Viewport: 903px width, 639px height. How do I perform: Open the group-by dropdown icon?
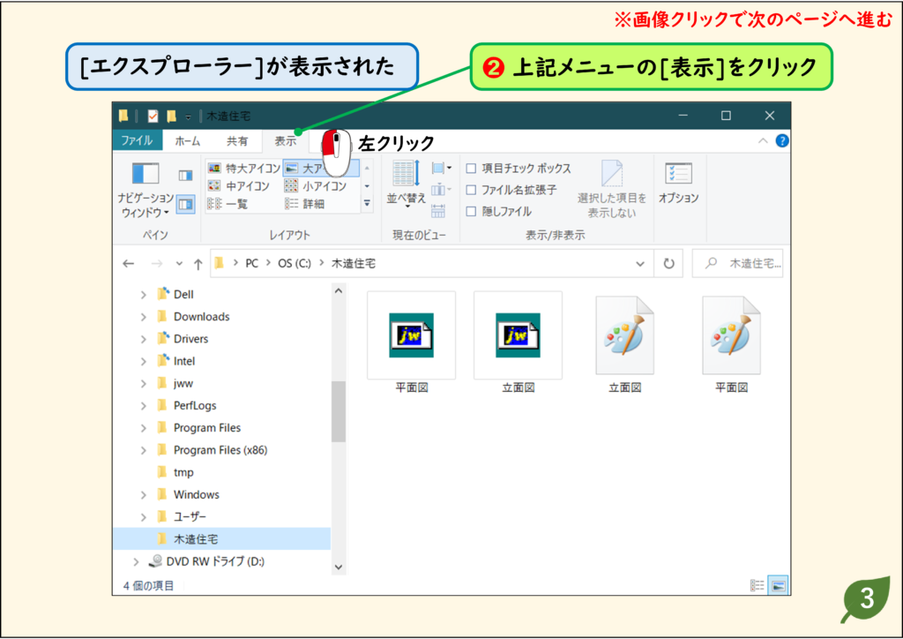coord(442,169)
